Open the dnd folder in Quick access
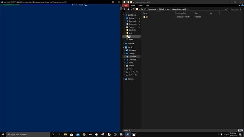 coord(130,33)
